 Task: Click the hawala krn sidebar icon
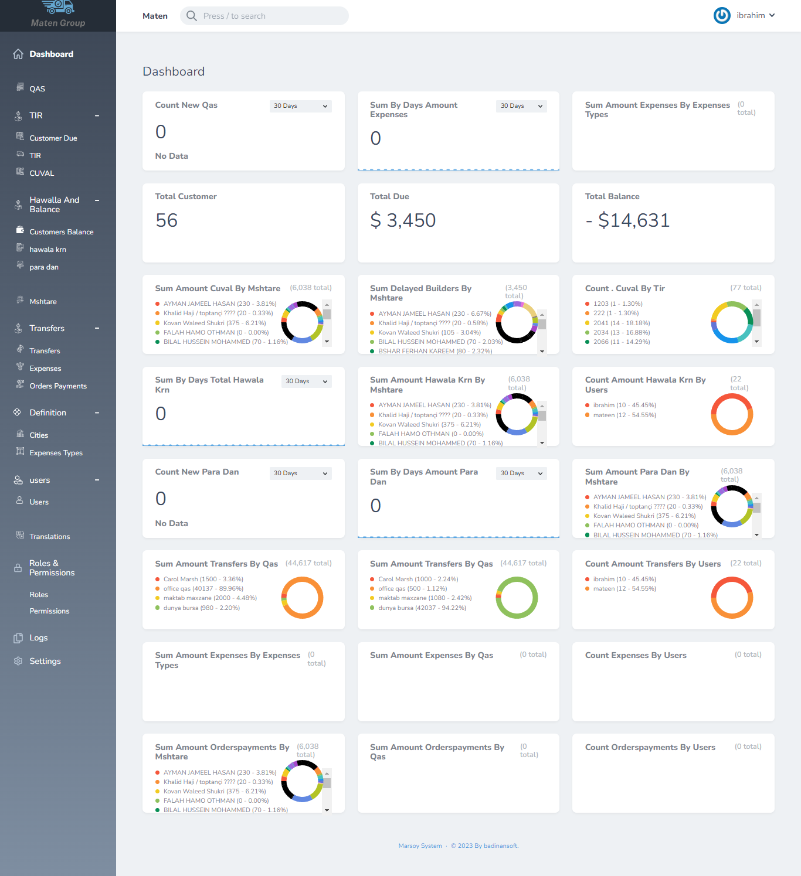[20, 247]
